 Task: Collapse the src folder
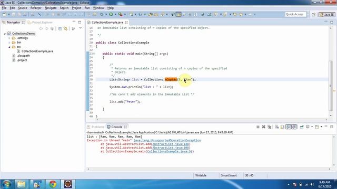click(x=9, y=47)
